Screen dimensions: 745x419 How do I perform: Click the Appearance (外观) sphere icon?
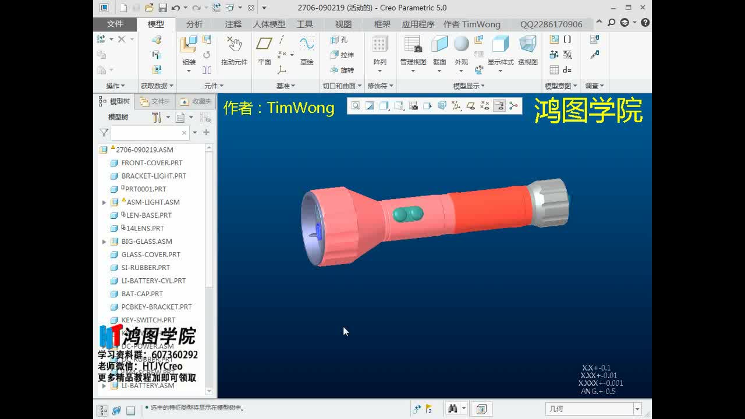coord(461,44)
